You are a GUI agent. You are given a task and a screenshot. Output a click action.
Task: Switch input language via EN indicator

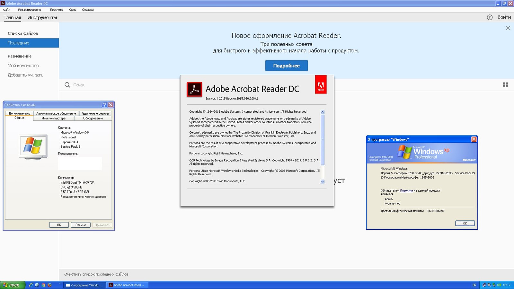pyautogui.click(x=474, y=285)
